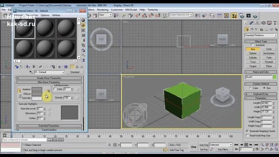Toggle Angle Snap in main toolbar

coord(144,16)
